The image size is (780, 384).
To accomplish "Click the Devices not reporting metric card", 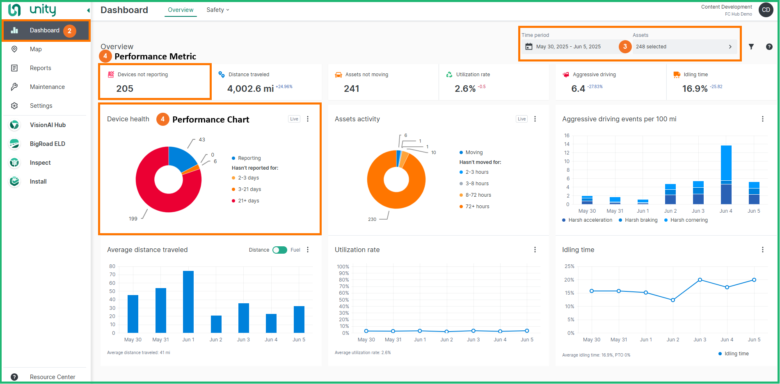I will coord(155,82).
